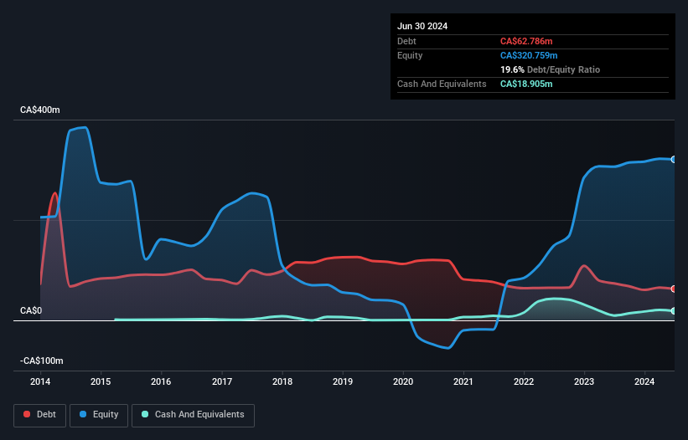Toggle the Equity series legend button
This screenshot has width=688, height=440.
pos(99,415)
